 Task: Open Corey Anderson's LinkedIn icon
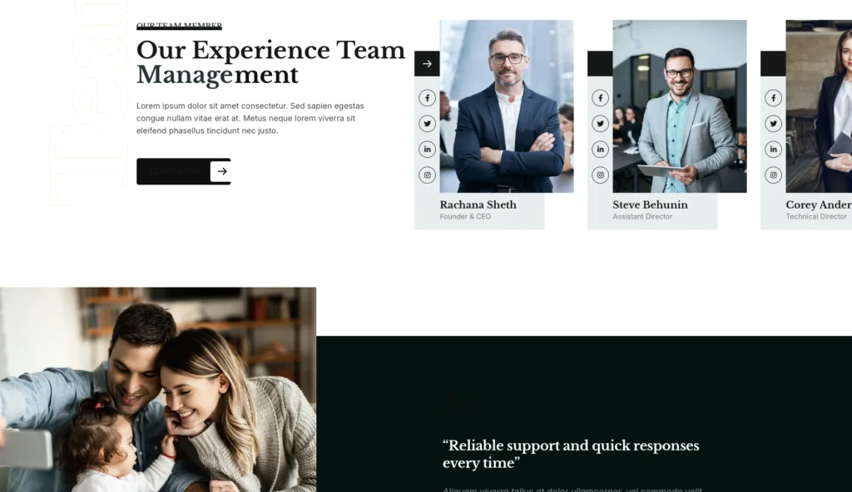(x=773, y=150)
